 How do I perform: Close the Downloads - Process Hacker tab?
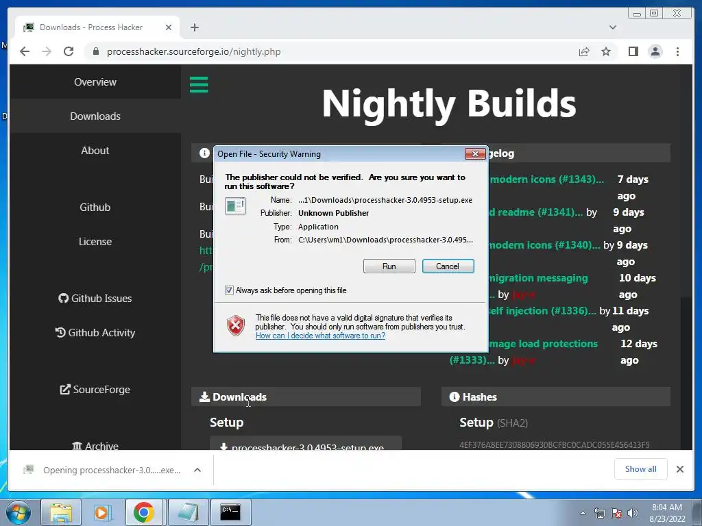point(169,27)
